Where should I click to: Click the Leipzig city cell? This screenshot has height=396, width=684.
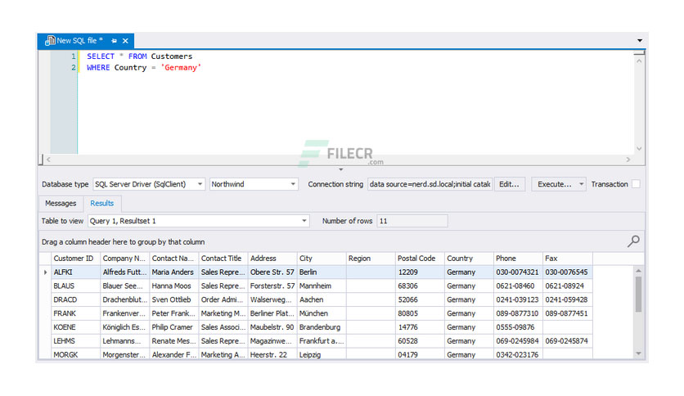(x=322, y=354)
